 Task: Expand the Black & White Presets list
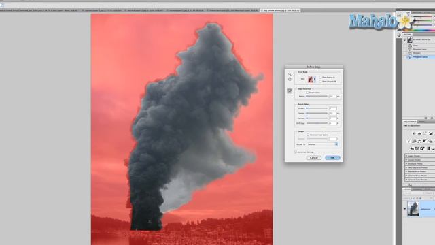click(x=406, y=171)
